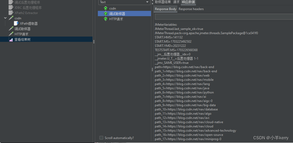
Task: Select the Response Body sub-tab
Action: click(165, 9)
